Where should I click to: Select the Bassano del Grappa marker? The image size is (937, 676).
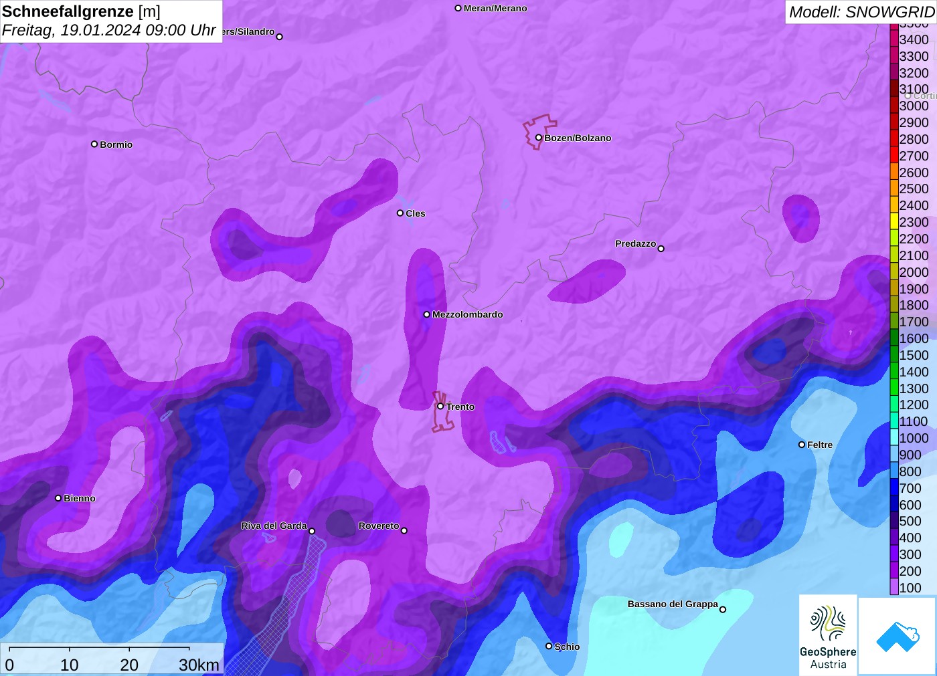tap(723, 609)
